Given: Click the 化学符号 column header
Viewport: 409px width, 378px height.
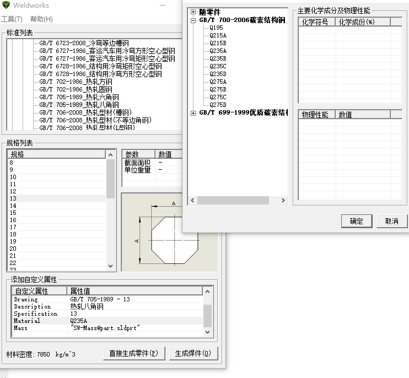Looking at the screenshot, I should coord(316,22).
